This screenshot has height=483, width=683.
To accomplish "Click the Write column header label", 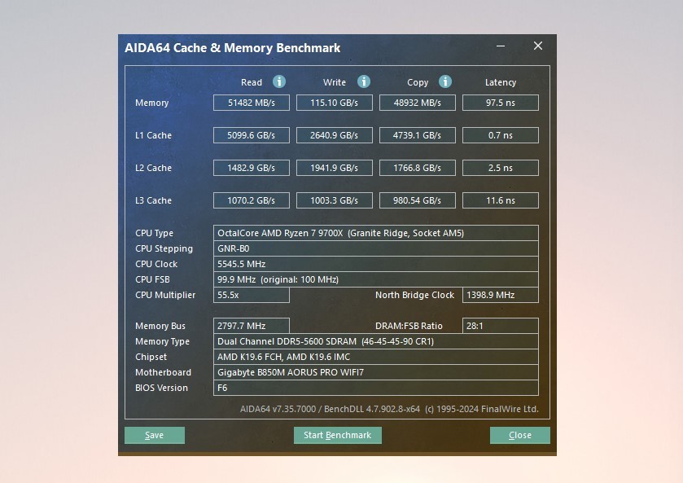I will point(334,82).
